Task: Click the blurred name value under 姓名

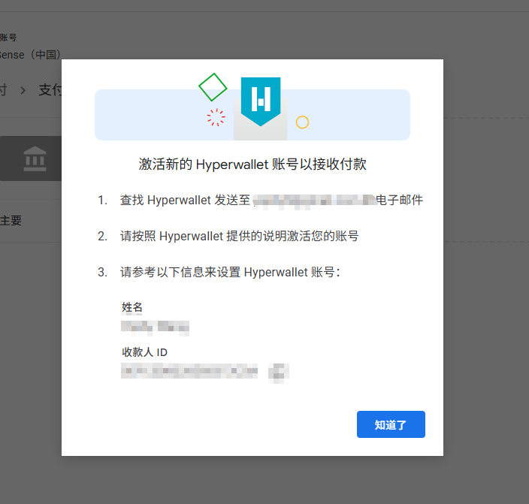Action: (155, 328)
